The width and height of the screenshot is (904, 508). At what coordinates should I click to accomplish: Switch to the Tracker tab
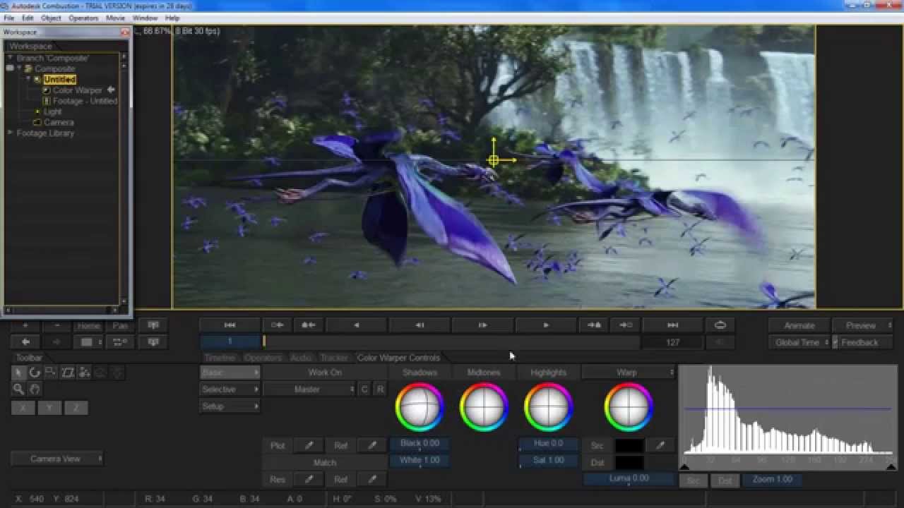pos(334,358)
